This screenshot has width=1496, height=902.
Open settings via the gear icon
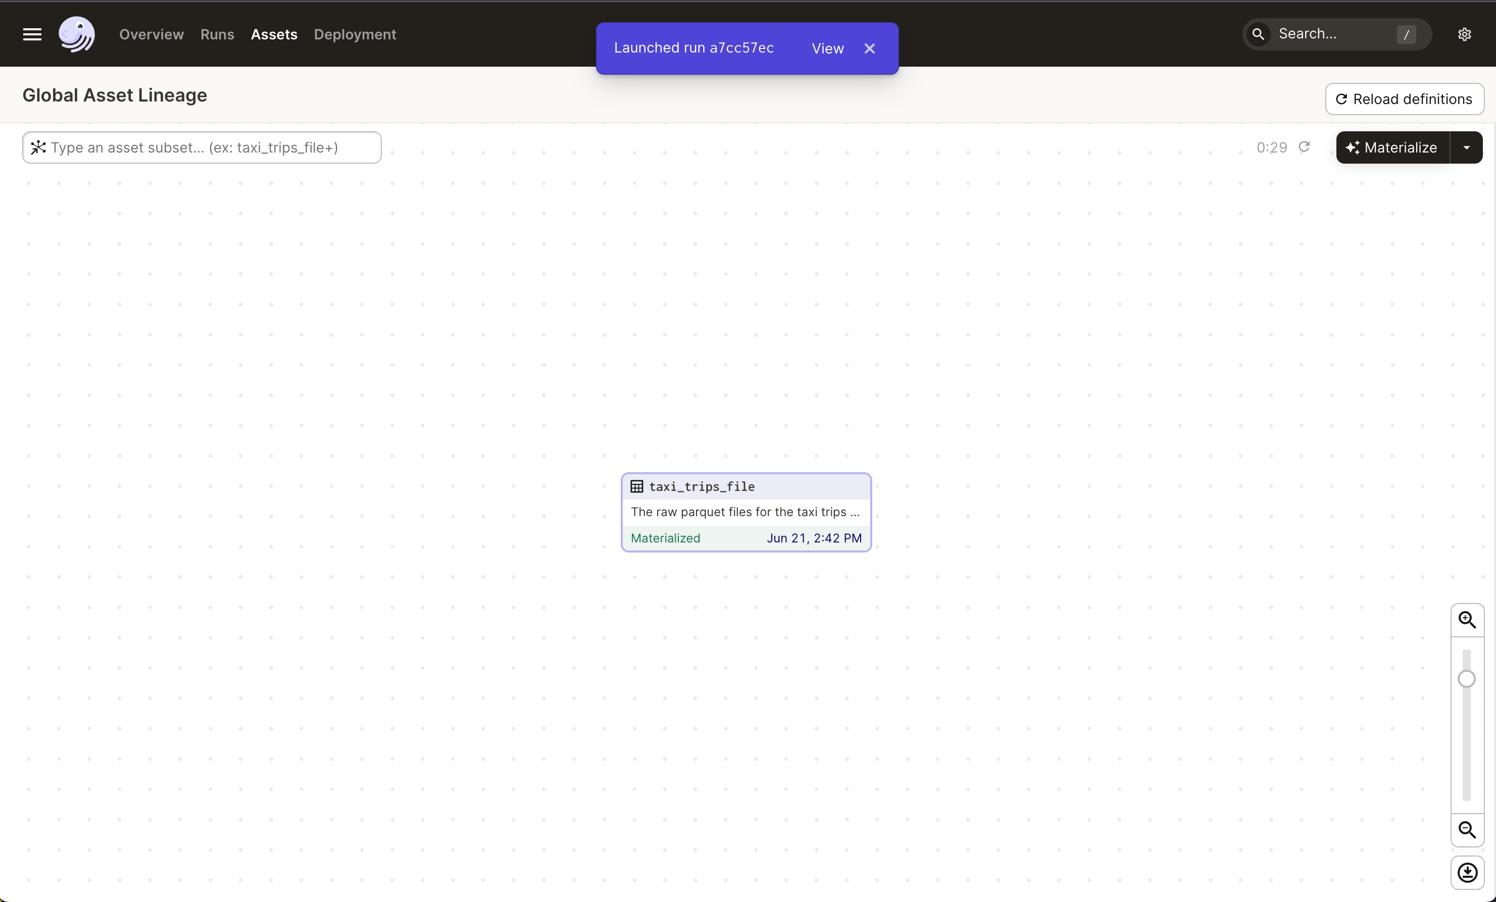[x=1464, y=35]
